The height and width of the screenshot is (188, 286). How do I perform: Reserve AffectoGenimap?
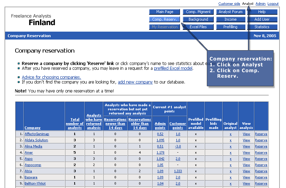pyautogui.click(x=261, y=134)
